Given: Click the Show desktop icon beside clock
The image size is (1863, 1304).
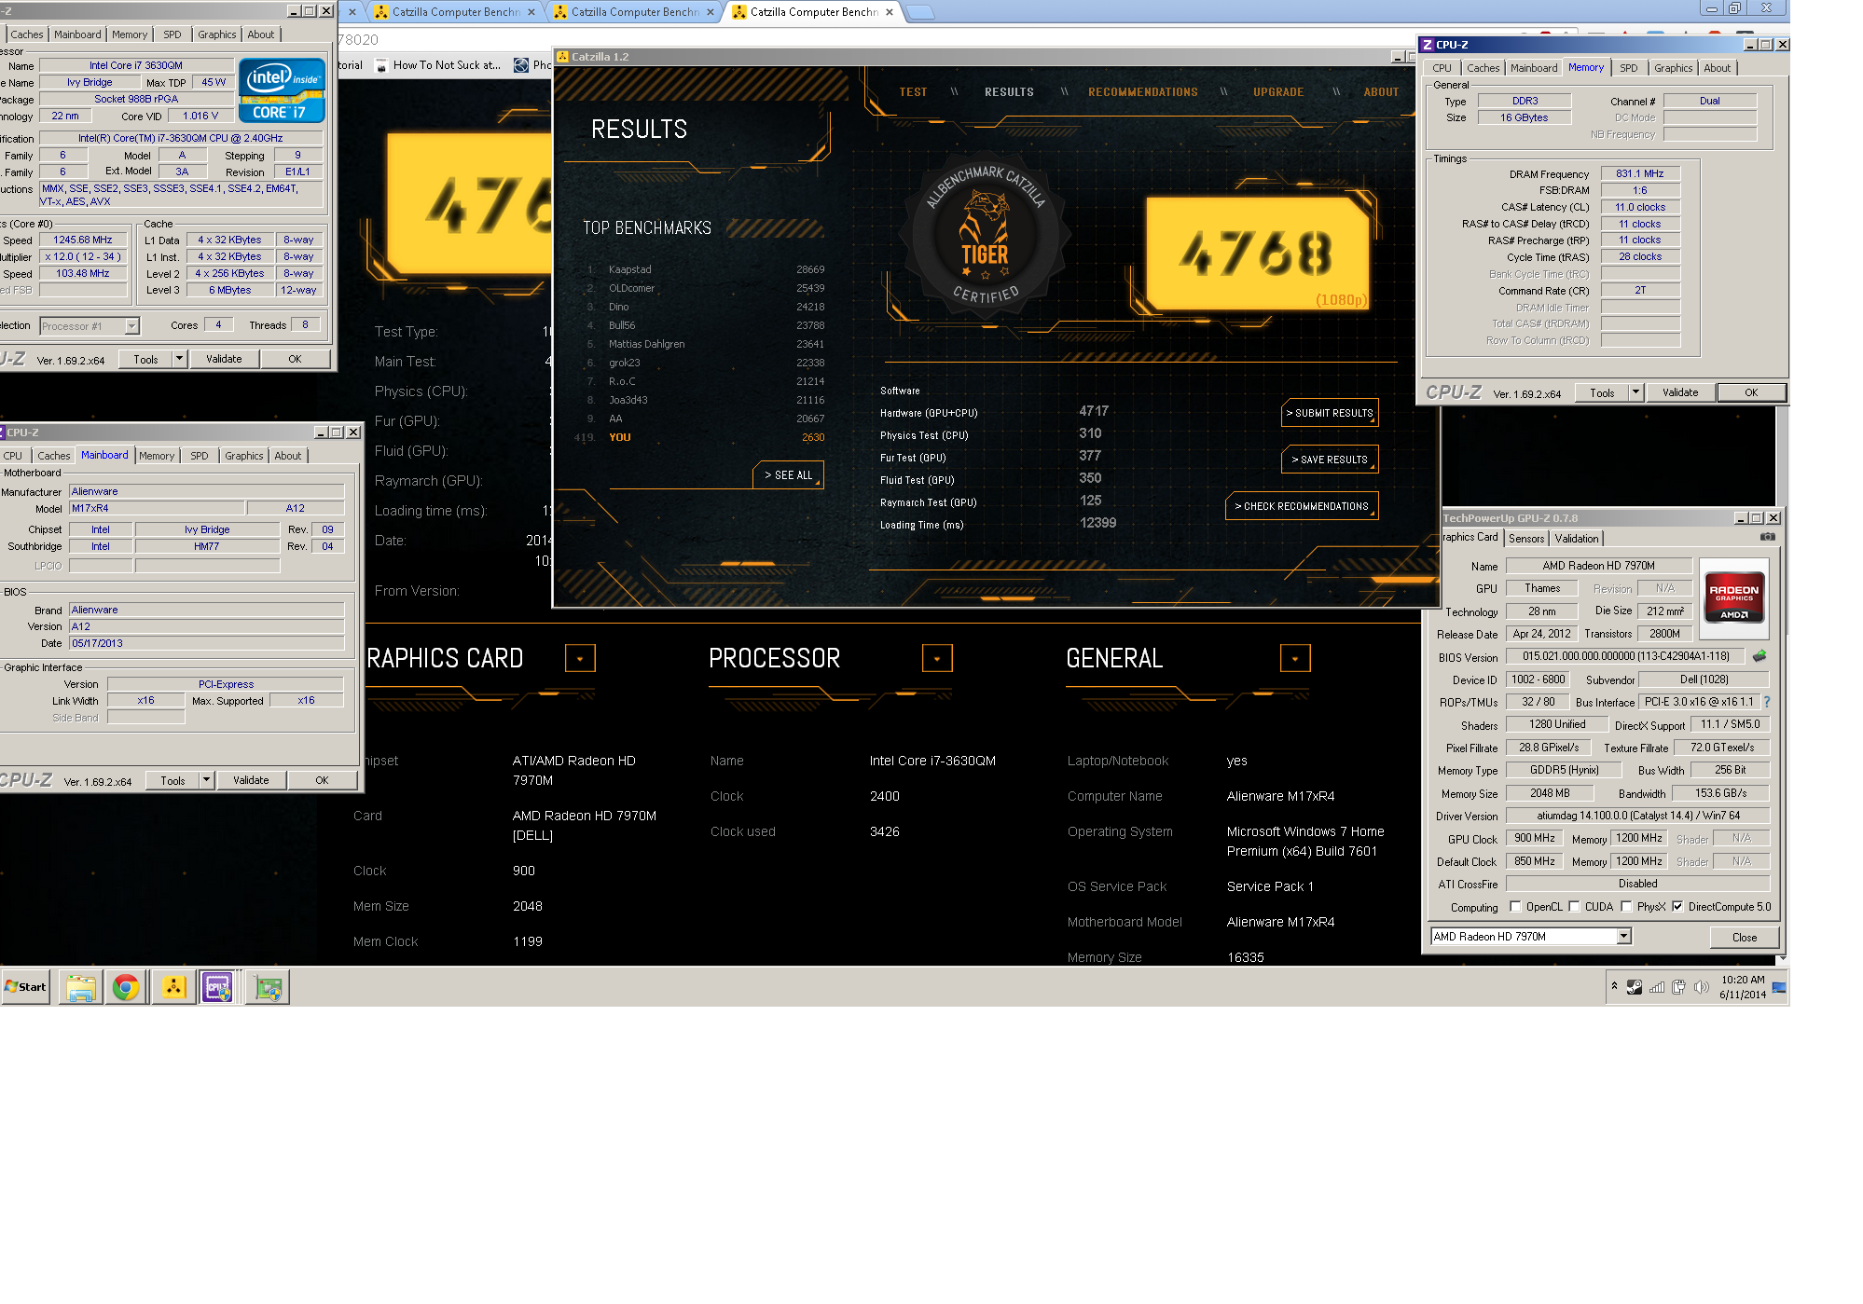Looking at the screenshot, I should pyautogui.click(x=1779, y=987).
